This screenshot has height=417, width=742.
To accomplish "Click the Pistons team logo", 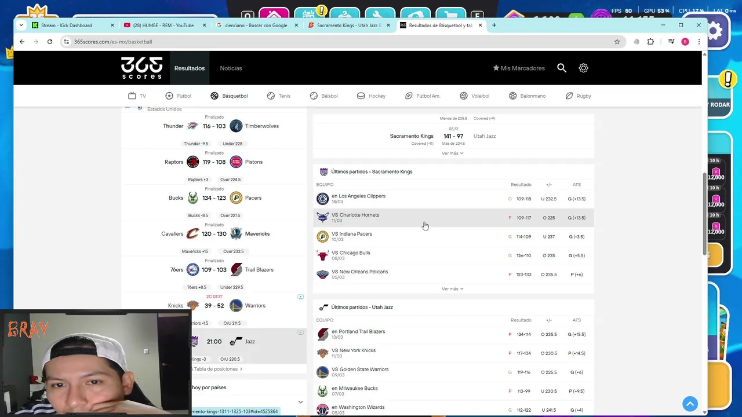I will 235,162.
